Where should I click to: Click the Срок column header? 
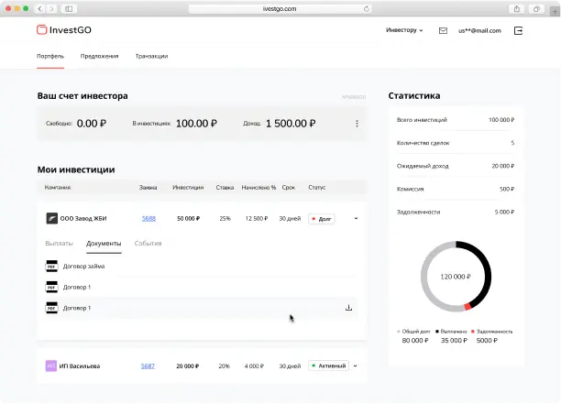(289, 187)
